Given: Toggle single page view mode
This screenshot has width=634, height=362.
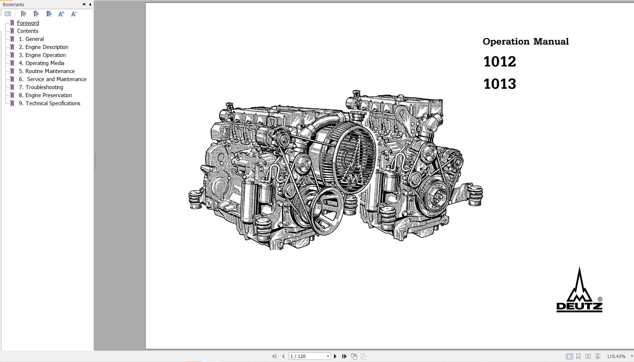Looking at the screenshot, I should coord(568,356).
